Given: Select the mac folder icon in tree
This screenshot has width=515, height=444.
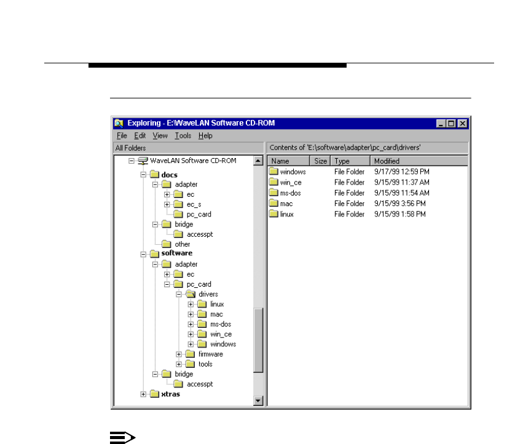Looking at the screenshot, I should 202,314.
